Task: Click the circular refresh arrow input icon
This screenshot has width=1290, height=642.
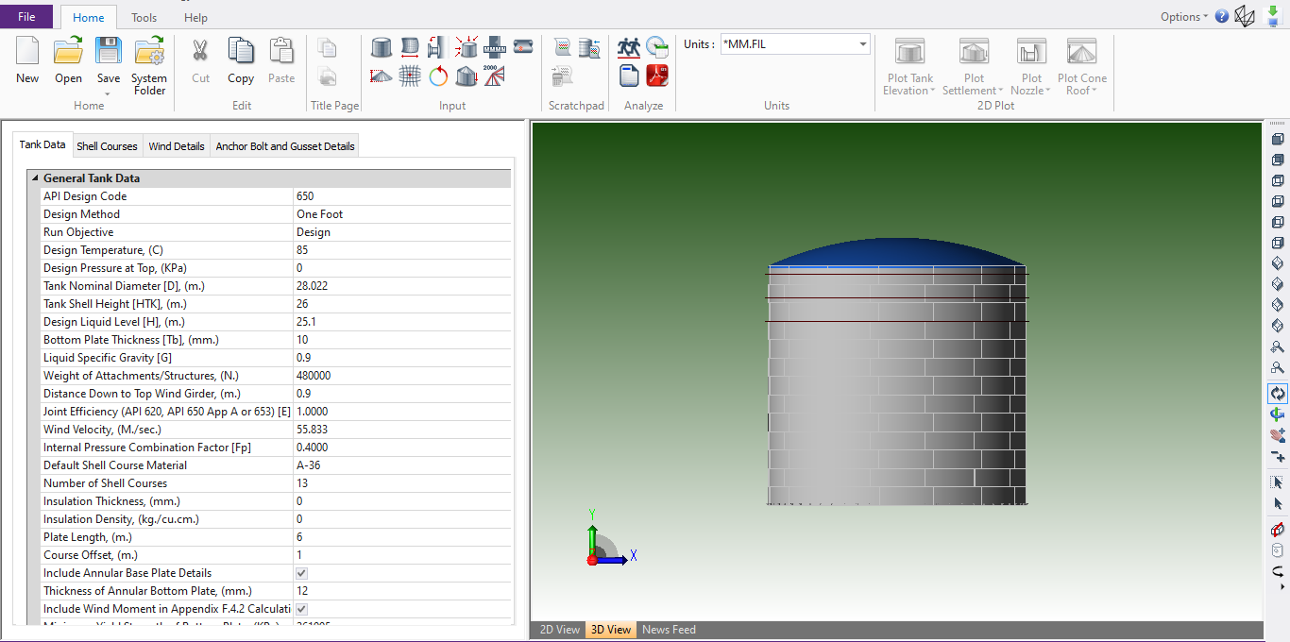Action: coord(438,76)
